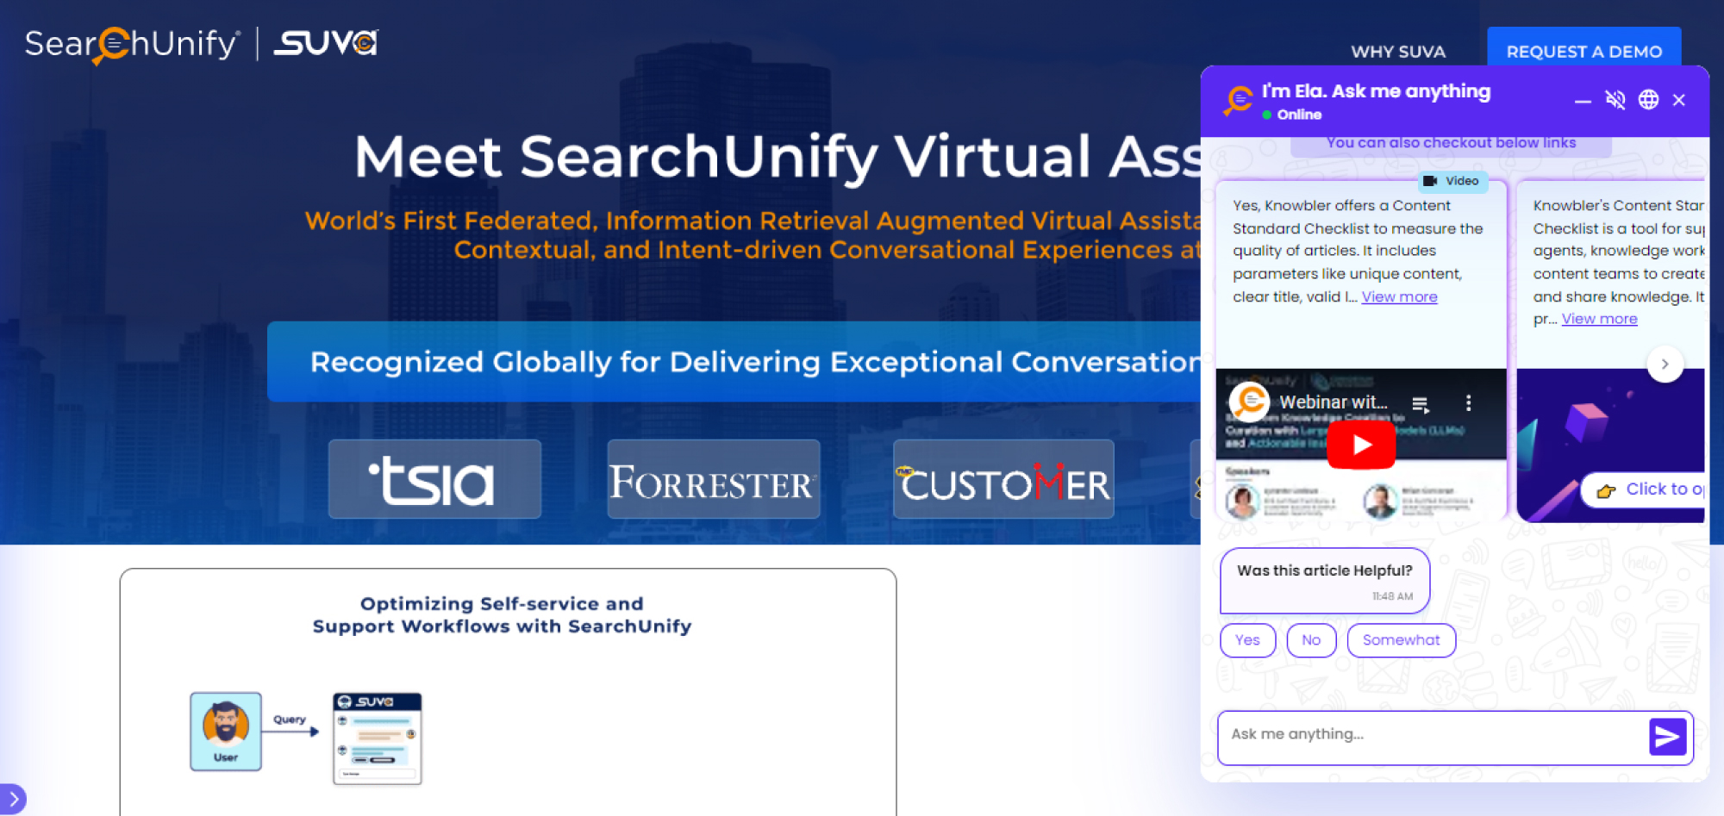This screenshot has width=1724, height=816.
Task: Click 'You can also checkout below links' banner
Action: (1451, 143)
